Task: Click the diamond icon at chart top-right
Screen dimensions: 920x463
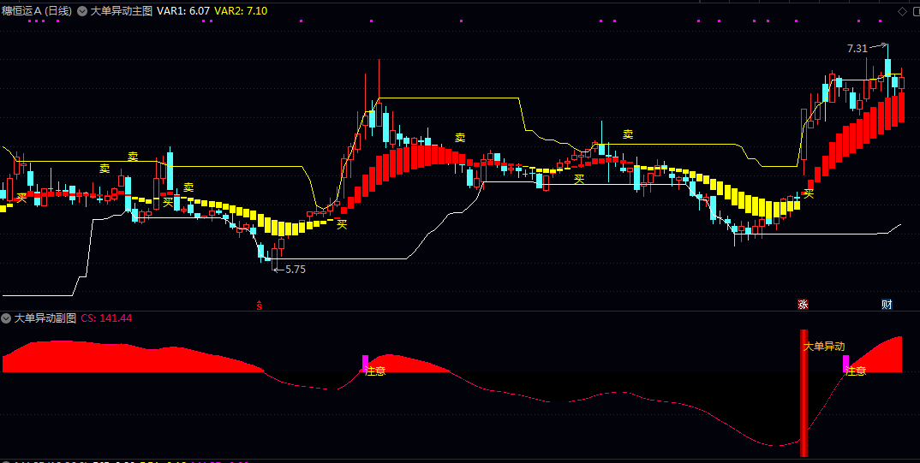Action: coord(902,10)
